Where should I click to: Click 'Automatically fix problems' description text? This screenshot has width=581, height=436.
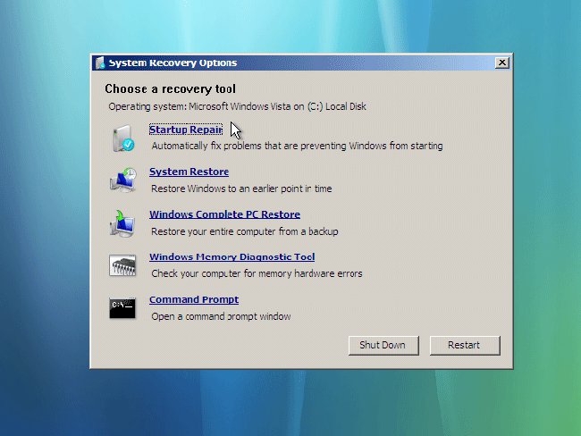coord(297,146)
